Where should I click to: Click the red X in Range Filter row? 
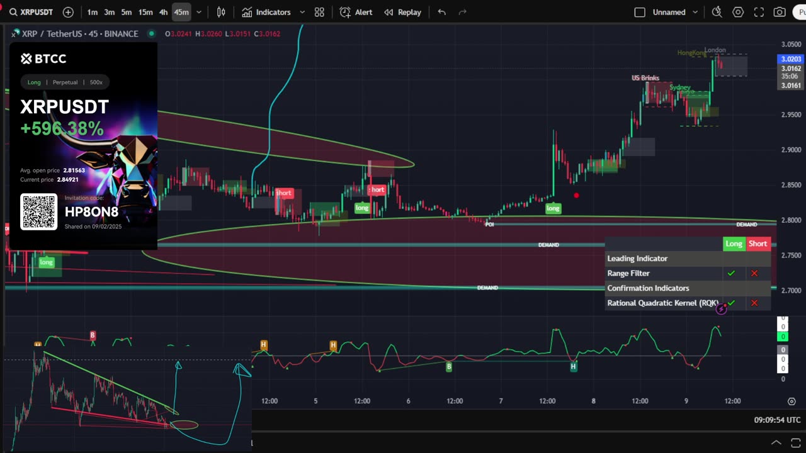point(754,273)
